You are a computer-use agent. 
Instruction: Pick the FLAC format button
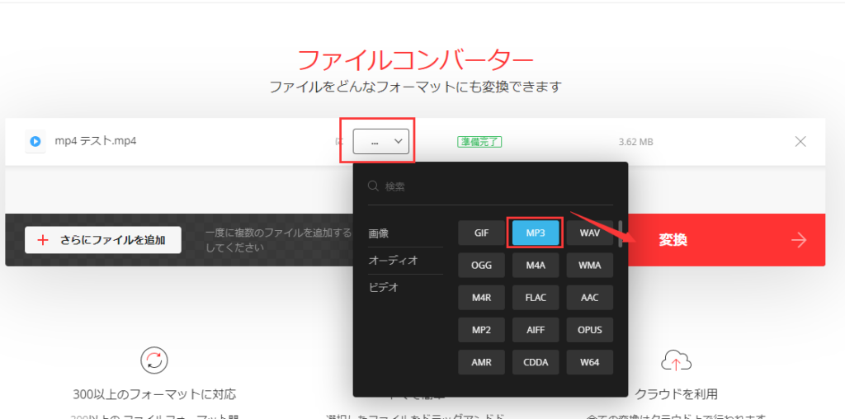click(536, 297)
